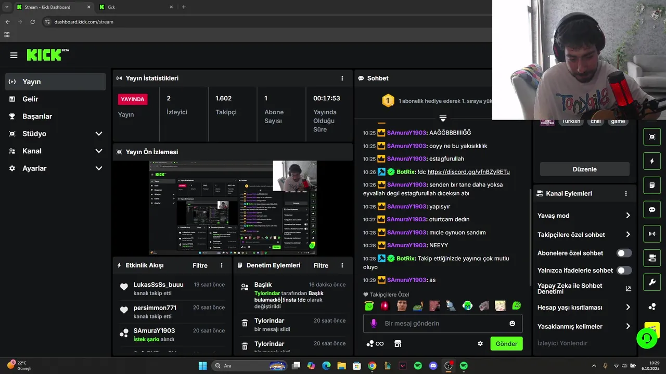This screenshot has width=666, height=374.
Task: Open Google Chrome from the taskbar
Action: [x=372, y=366]
